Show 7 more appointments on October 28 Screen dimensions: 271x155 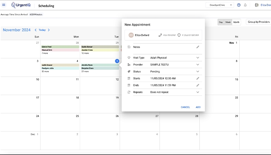point(45,53)
